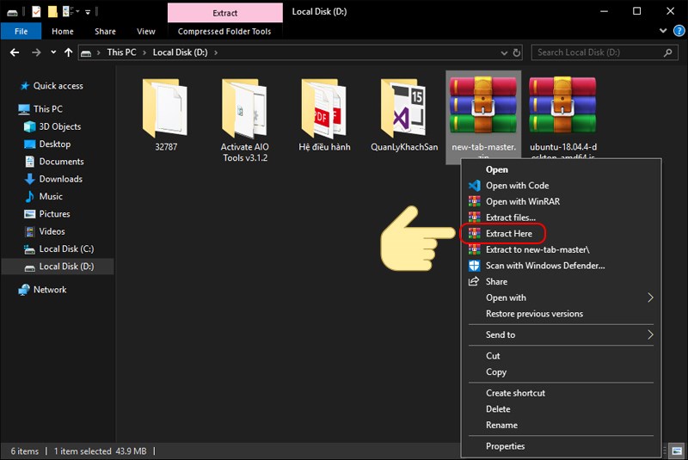Expand the ribbon with the chevron

click(x=663, y=31)
